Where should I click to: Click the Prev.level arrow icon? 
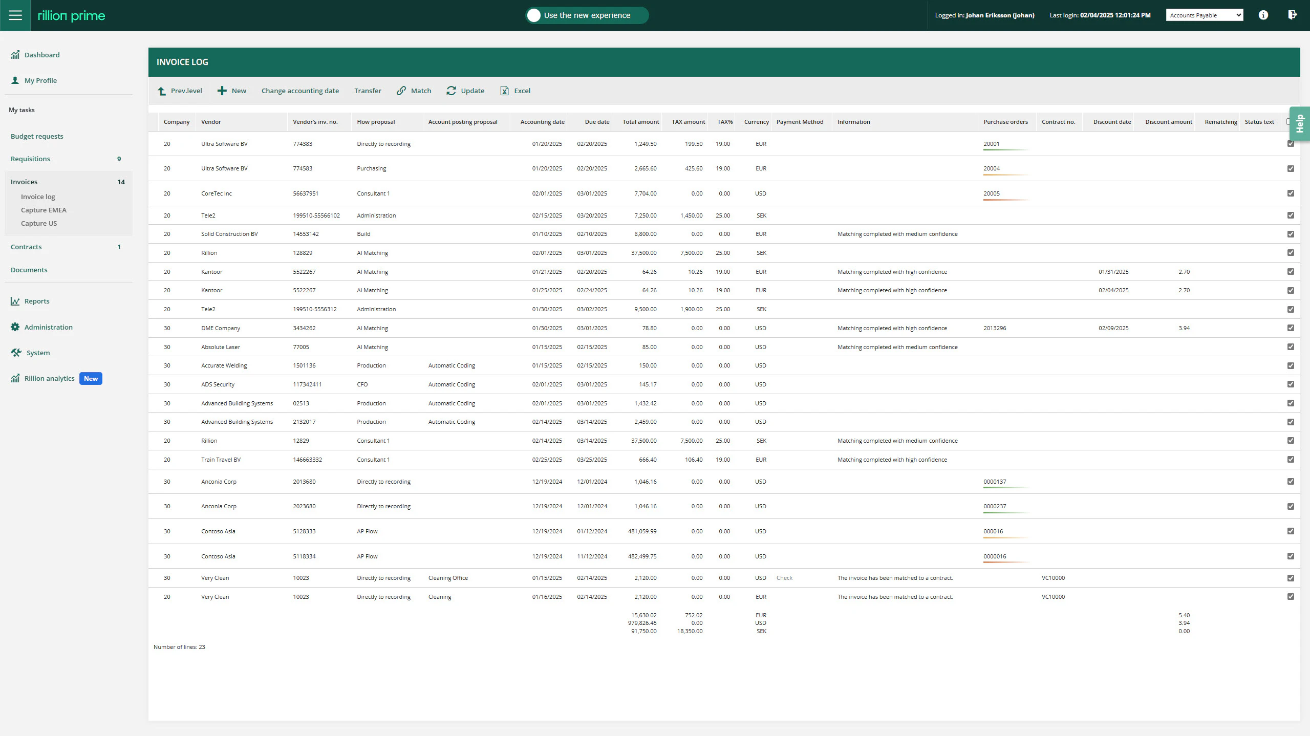point(161,91)
